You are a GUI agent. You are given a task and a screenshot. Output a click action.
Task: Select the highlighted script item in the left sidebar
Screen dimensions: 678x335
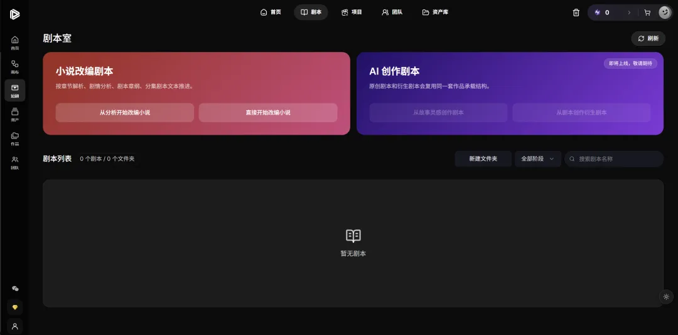point(14,90)
